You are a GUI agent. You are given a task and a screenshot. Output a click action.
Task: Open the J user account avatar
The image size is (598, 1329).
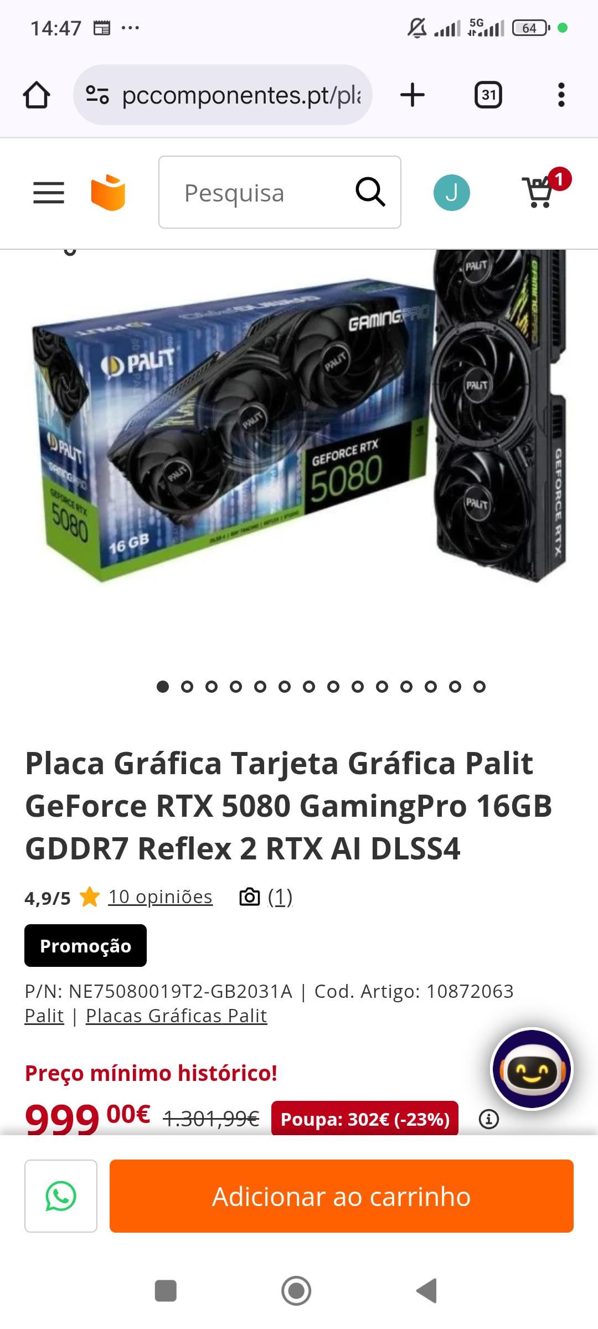coord(451,193)
